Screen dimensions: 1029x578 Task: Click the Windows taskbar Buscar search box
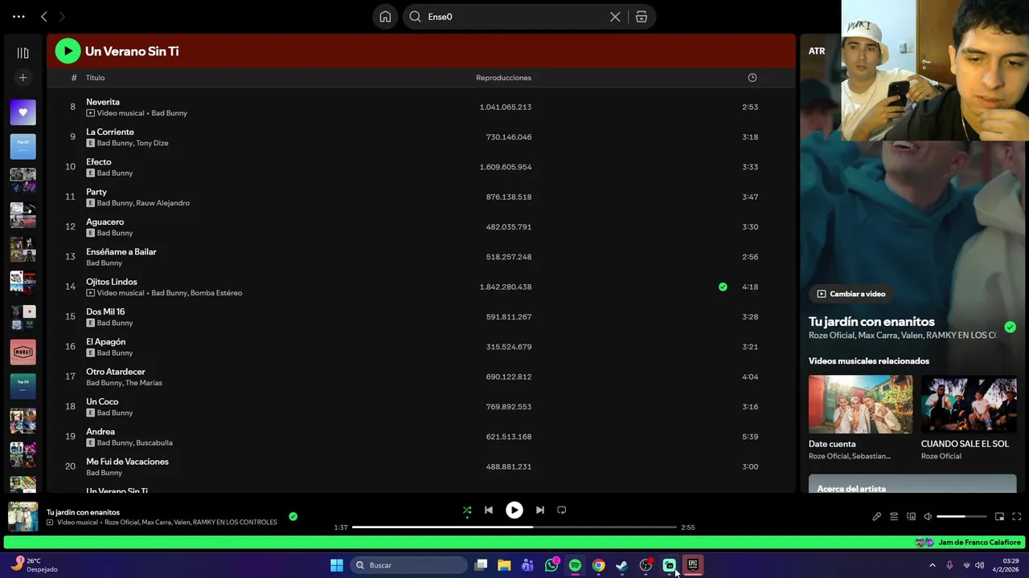coord(409,565)
